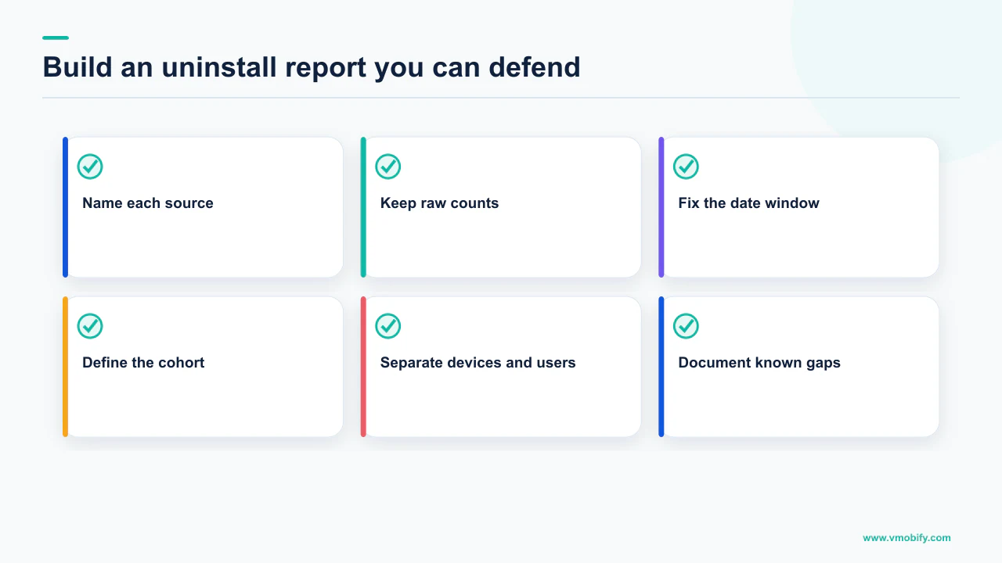
Task: Click the checkmark icon above Name each source
Action: coord(90,167)
